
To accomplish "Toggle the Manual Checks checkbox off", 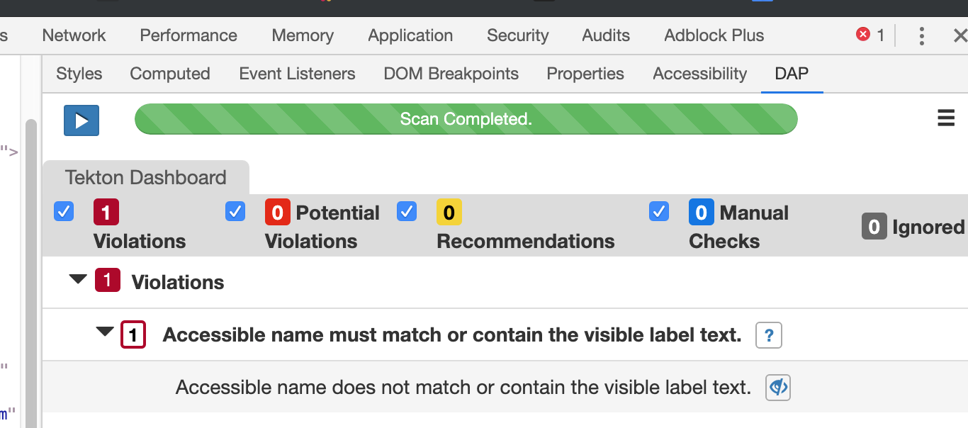I will click(658, 211).
